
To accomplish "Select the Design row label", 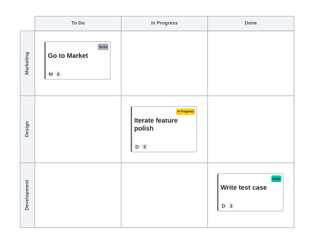I will [27, 129].
